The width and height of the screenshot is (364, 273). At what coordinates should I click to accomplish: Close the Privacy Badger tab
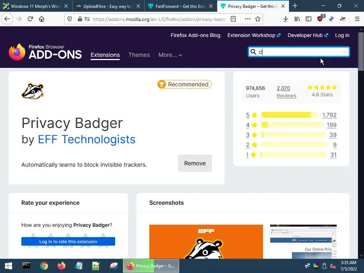(x=283, y=6)
